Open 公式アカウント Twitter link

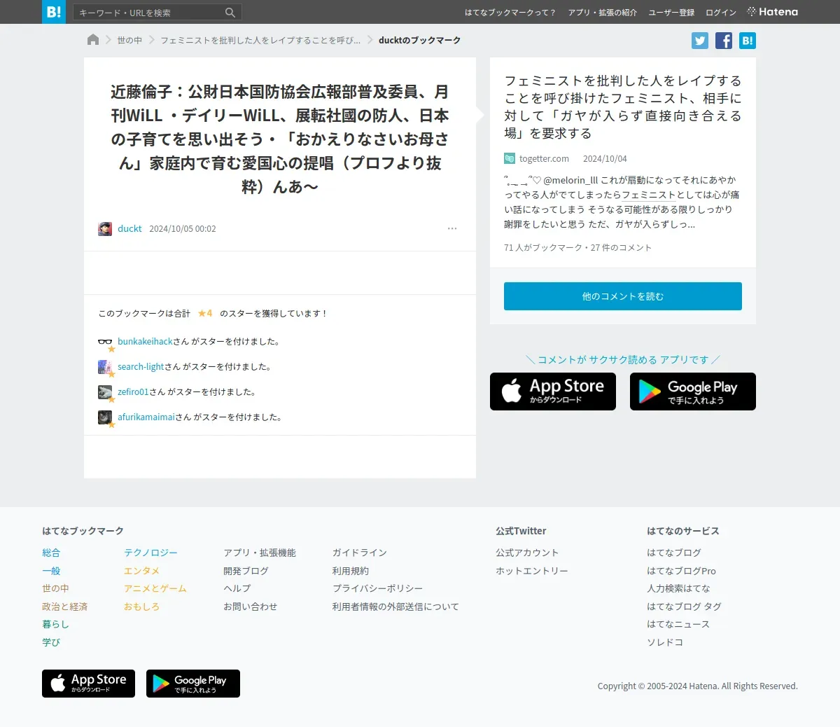point(527,553)
